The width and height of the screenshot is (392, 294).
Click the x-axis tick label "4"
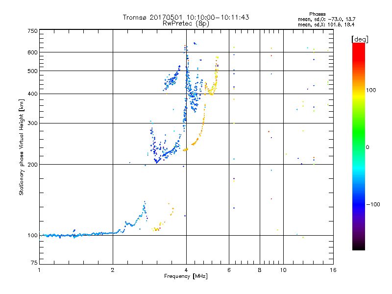(x=186, y=270)
